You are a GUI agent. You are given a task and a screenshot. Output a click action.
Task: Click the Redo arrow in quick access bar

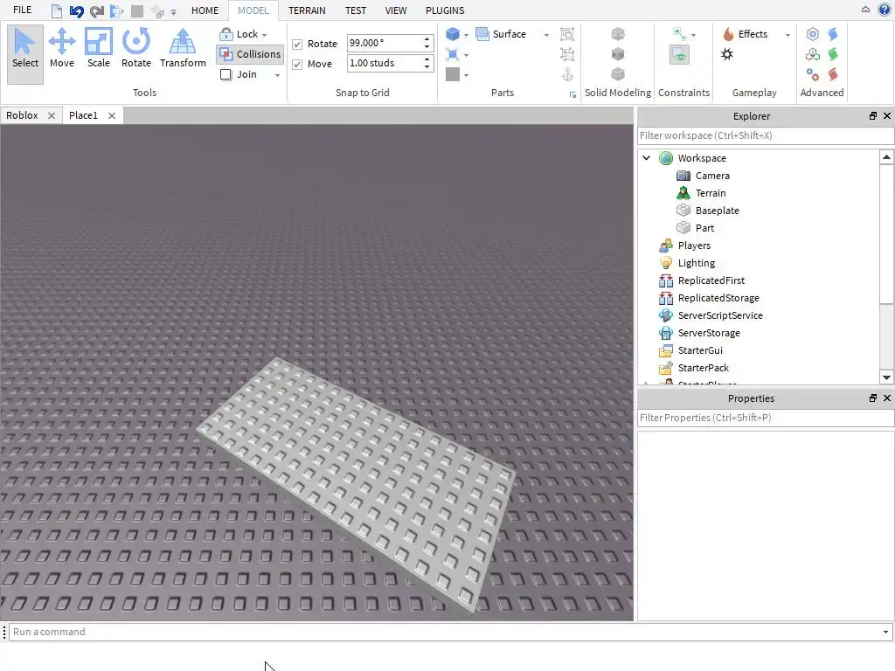tap(96, 10)
